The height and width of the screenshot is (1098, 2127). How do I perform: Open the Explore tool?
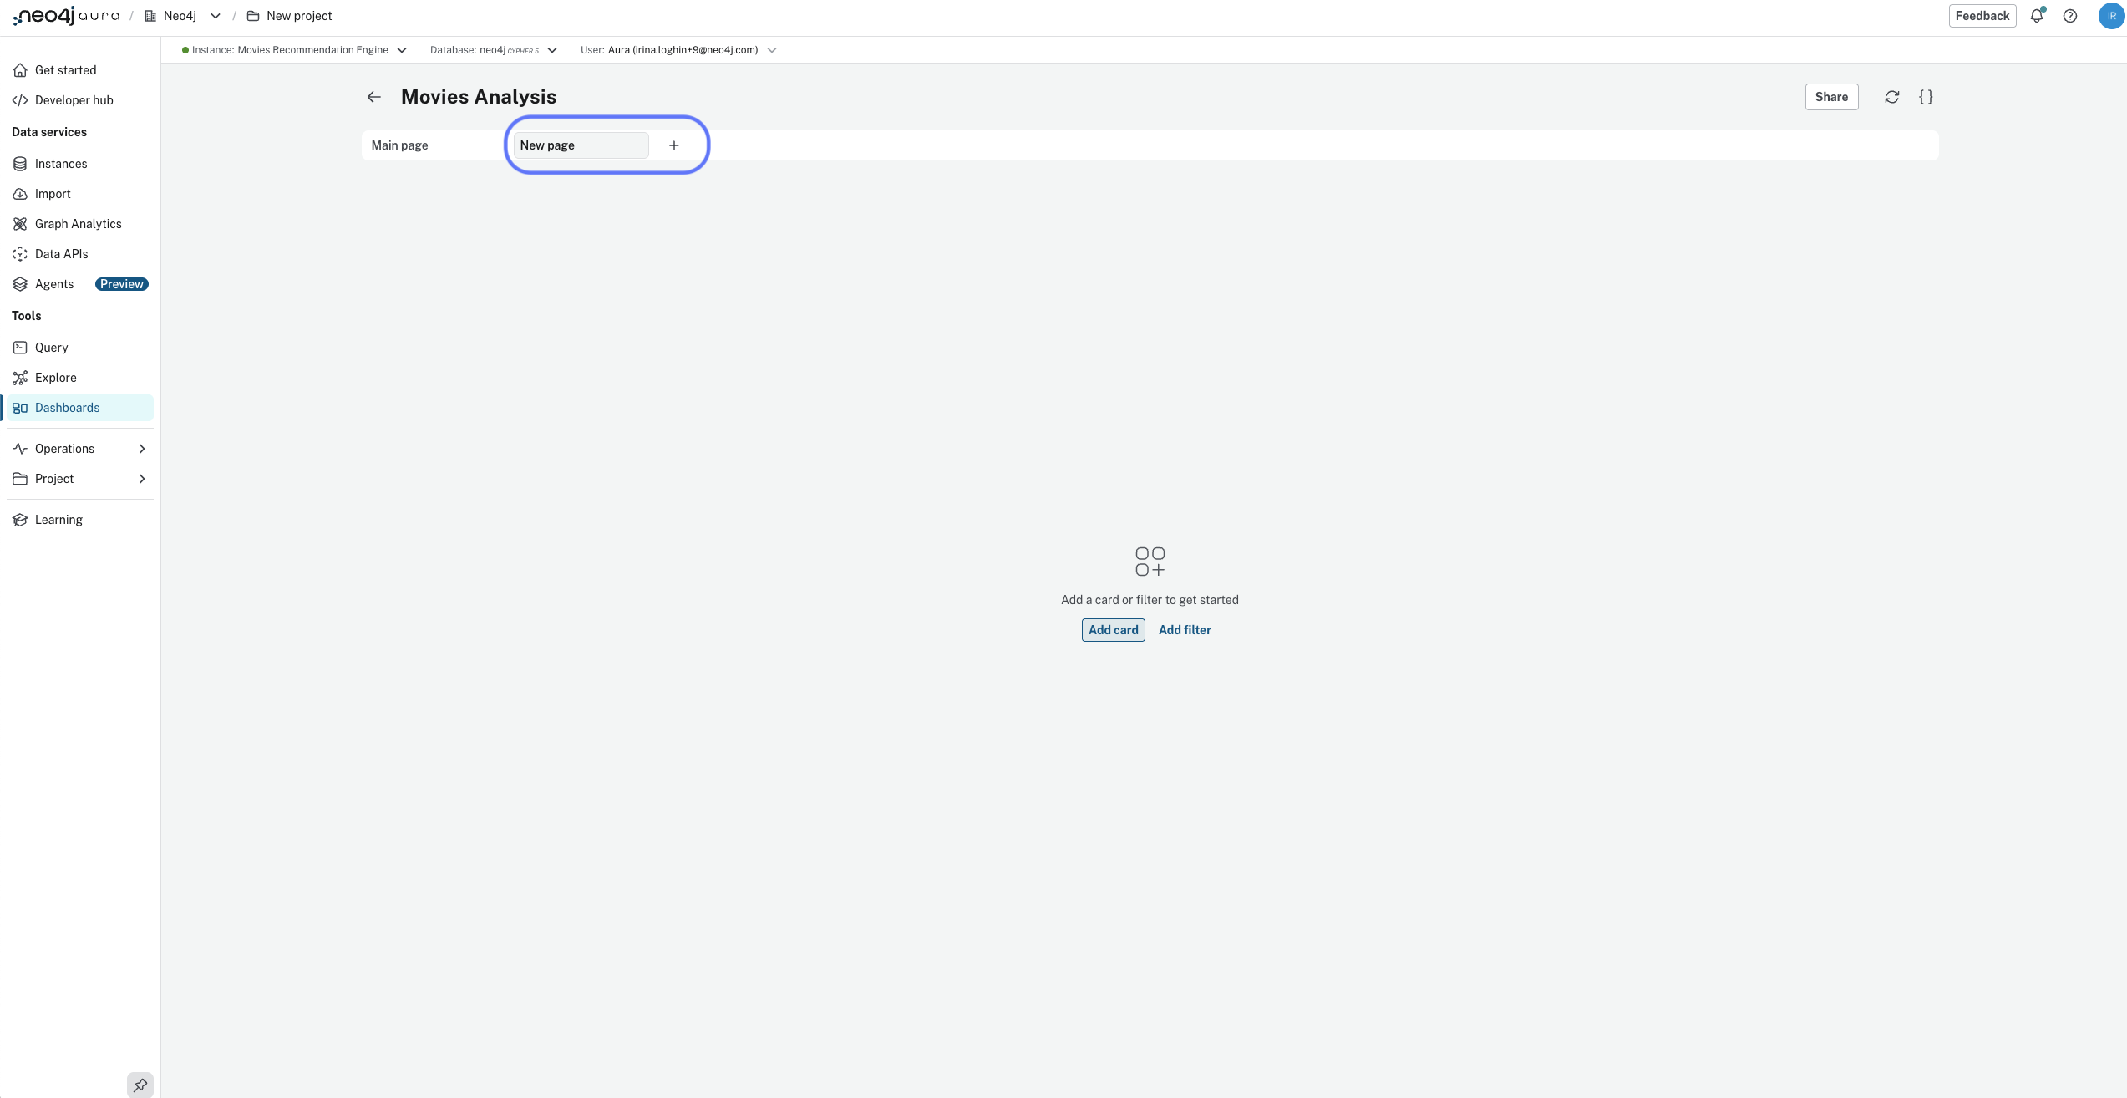(55, 377)
